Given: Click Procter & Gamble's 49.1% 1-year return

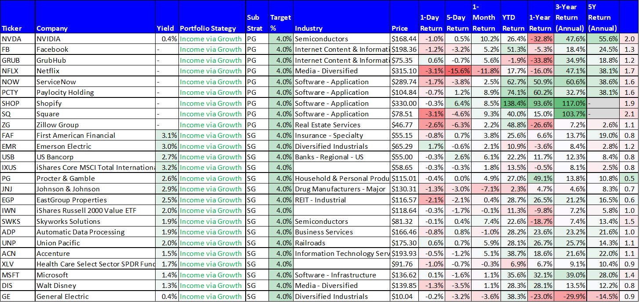Looking at the screenshot, I should 541,178.
